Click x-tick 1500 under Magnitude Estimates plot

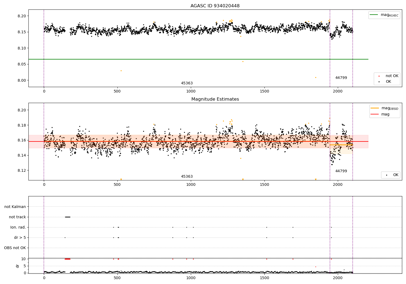pos(264,185)
